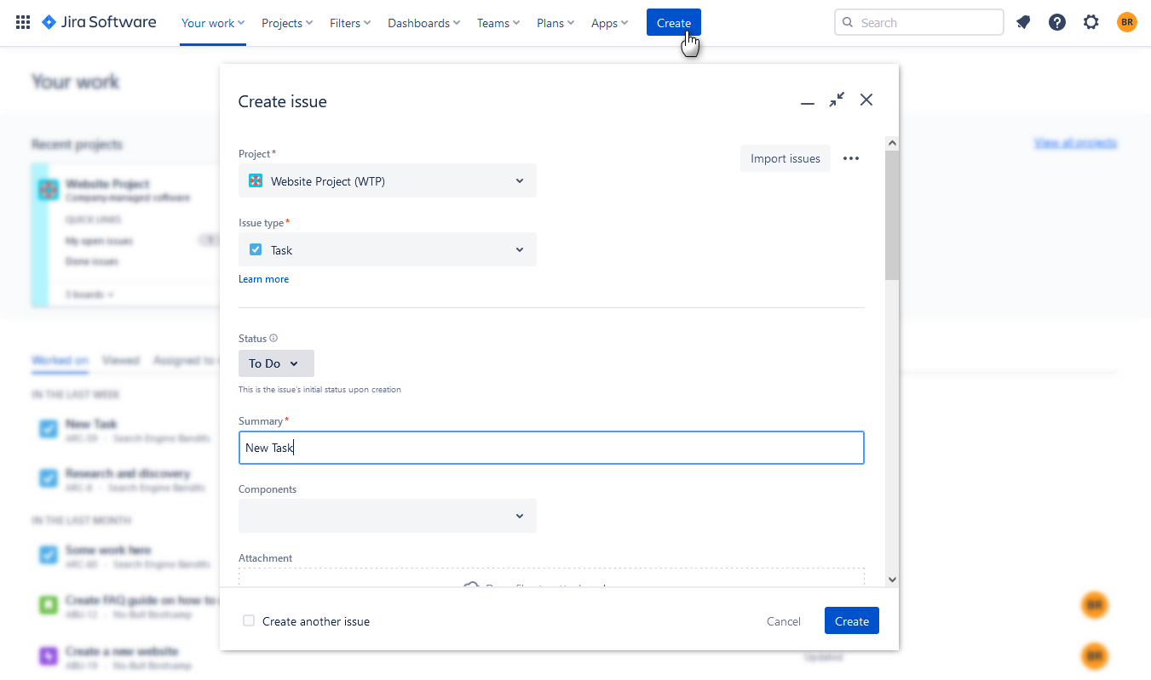The image size is (1151, 680).
Task: Open the three-dots more actions menu
Action: [x=850, y=158]
